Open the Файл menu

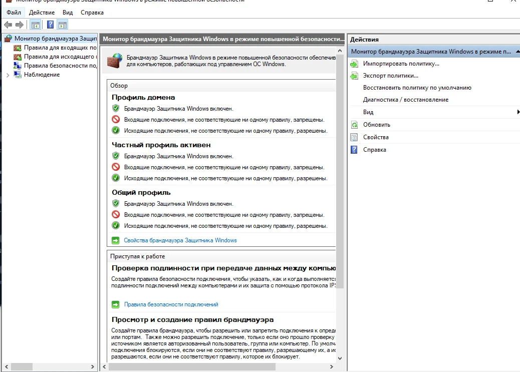pyautogui.click(x=14, y=13)
